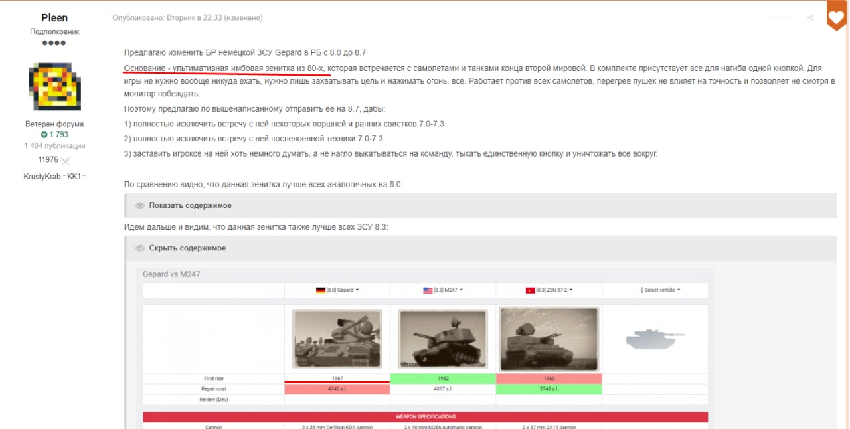
Task: Click the red 'WEAPON SPECIFICATIONS' header bar
Action: (426, 417)
